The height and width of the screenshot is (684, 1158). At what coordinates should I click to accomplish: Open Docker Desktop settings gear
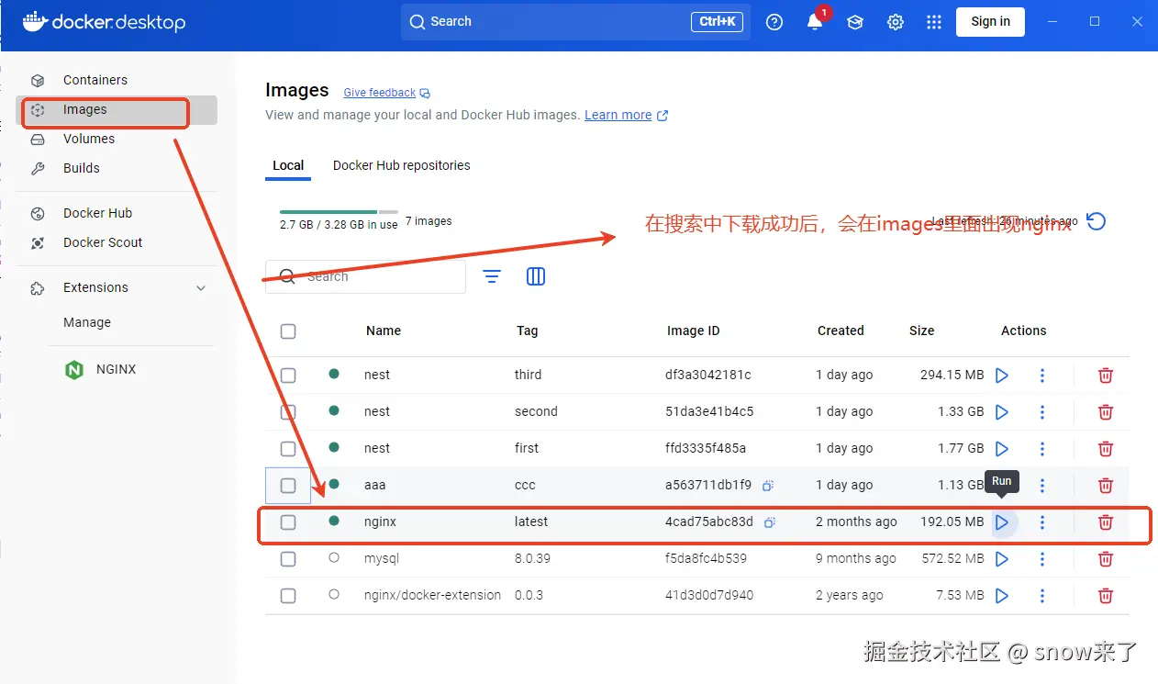click(x=896, y=22)
